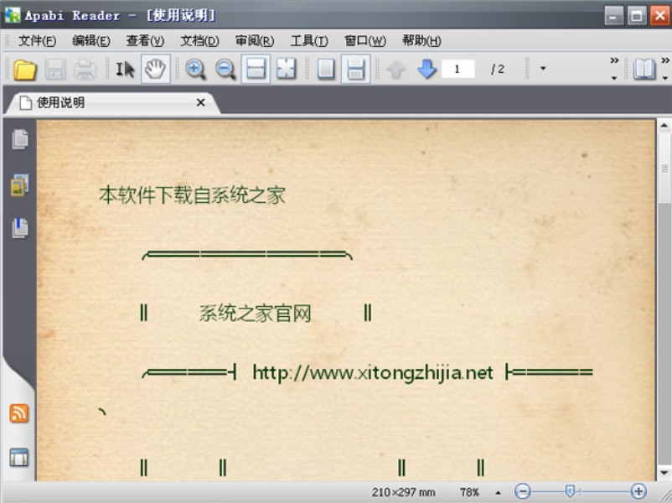
Task: Click the Print icon
Action: point(85,70)
